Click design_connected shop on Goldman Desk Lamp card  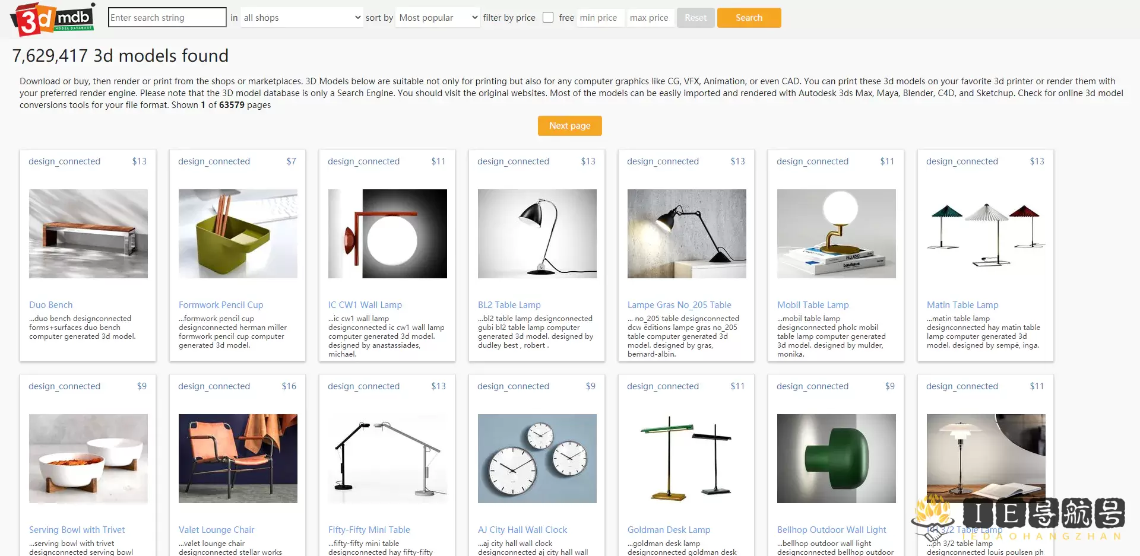[663, 386]
